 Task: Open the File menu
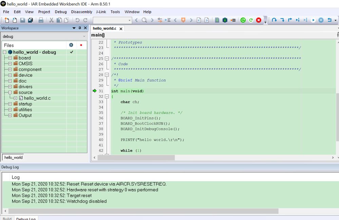(x=6, y=12)
